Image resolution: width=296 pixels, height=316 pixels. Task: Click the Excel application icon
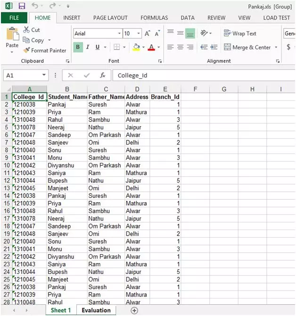click(x=8, y=6)
